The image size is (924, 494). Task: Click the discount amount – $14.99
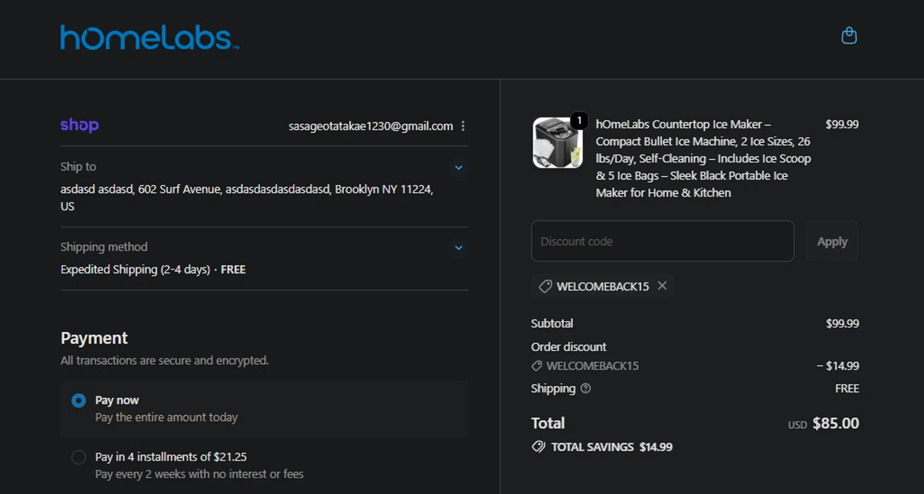click(838, 366)
